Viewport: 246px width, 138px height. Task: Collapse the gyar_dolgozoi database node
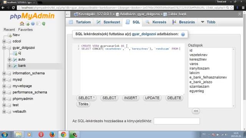click(4, 48)
